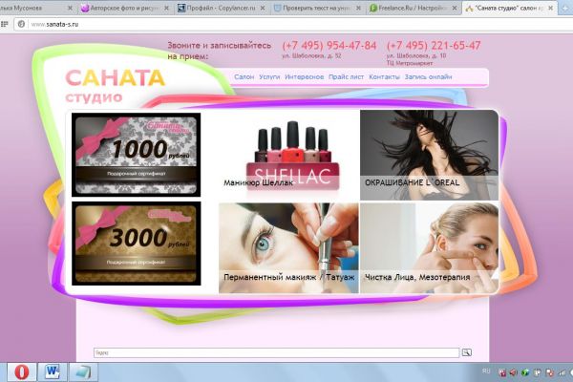The width and height of the screenshot is (573, 382).
Task: Close the Мусонова tab
Action: tap(70, 8)
